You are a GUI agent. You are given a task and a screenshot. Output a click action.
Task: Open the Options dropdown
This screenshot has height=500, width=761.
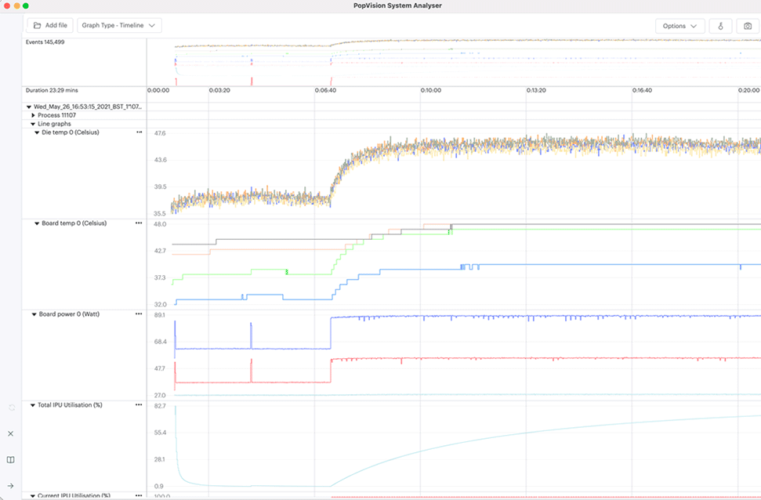(x=680, y=26)
